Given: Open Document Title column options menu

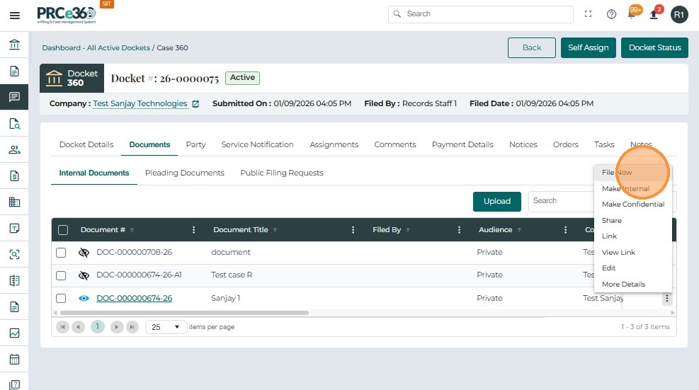Looking at the screenshot, I should click(x=353, y=230).
